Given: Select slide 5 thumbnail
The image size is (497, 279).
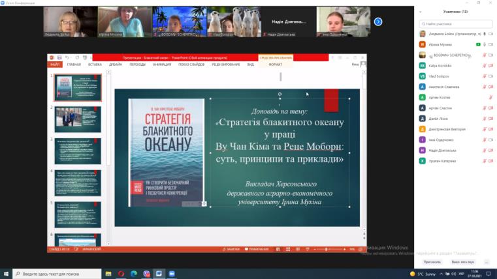Looking at the screenshot, I should 78,214.
